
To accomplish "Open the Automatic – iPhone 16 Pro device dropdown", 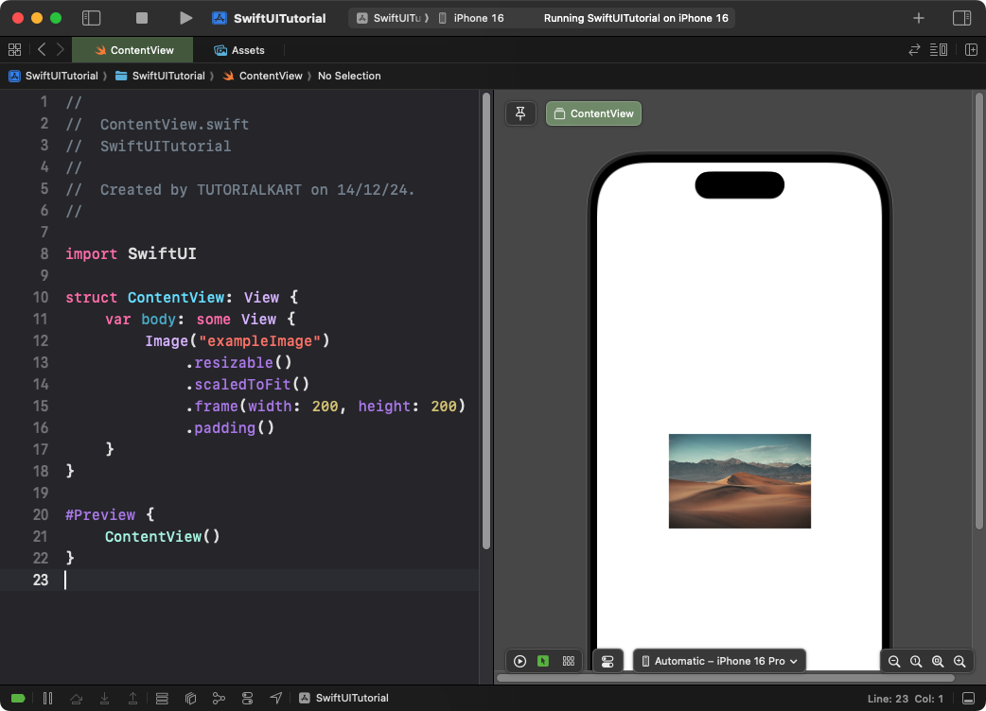I will point(718,661).
